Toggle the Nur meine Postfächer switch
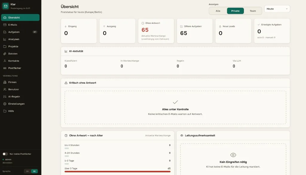This screenshot has width=306, height=175. [5, 154]
